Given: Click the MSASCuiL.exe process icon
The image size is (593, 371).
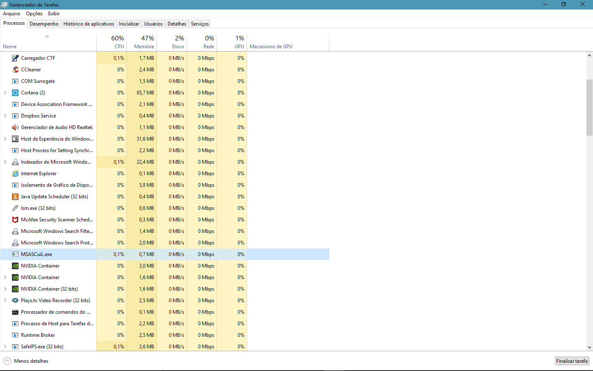Looking at the screenshot, I should [x=15, y=254].
